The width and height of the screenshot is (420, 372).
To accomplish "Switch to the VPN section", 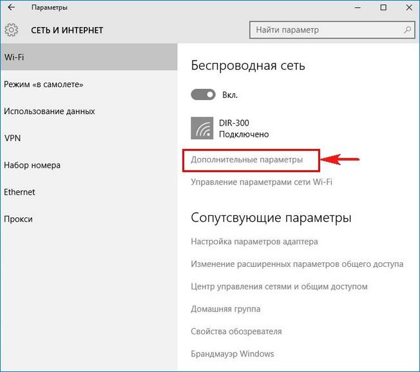I will 89,138.
